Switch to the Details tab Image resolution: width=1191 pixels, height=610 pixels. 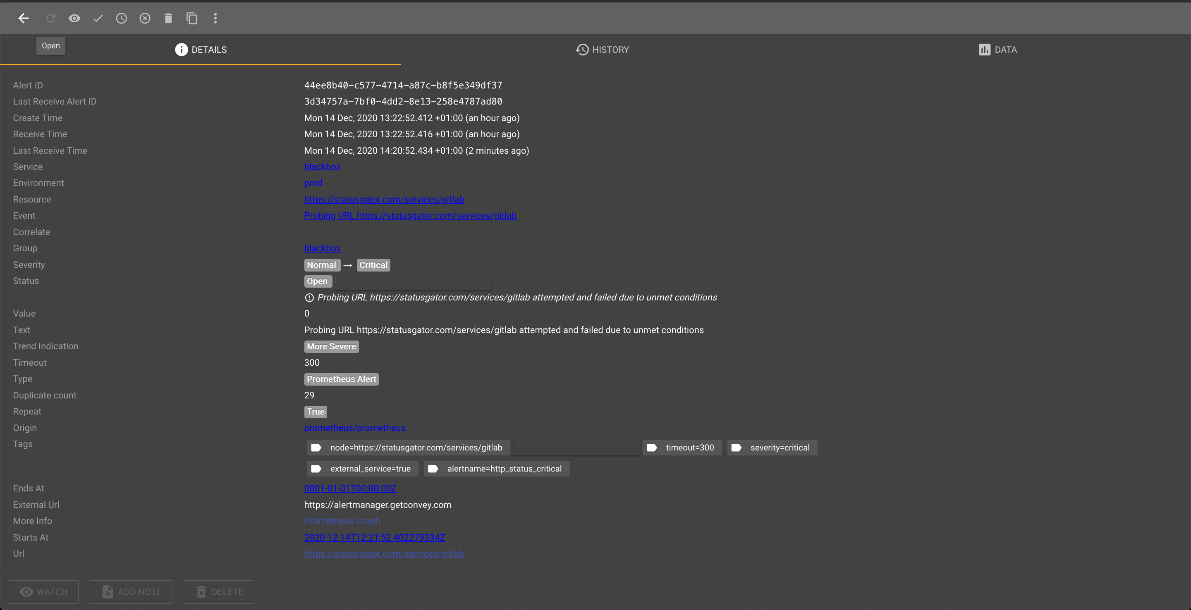[201, 50]
